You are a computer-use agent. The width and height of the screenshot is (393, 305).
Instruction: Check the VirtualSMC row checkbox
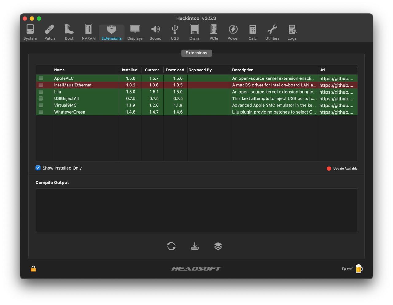tap(41, 105)
